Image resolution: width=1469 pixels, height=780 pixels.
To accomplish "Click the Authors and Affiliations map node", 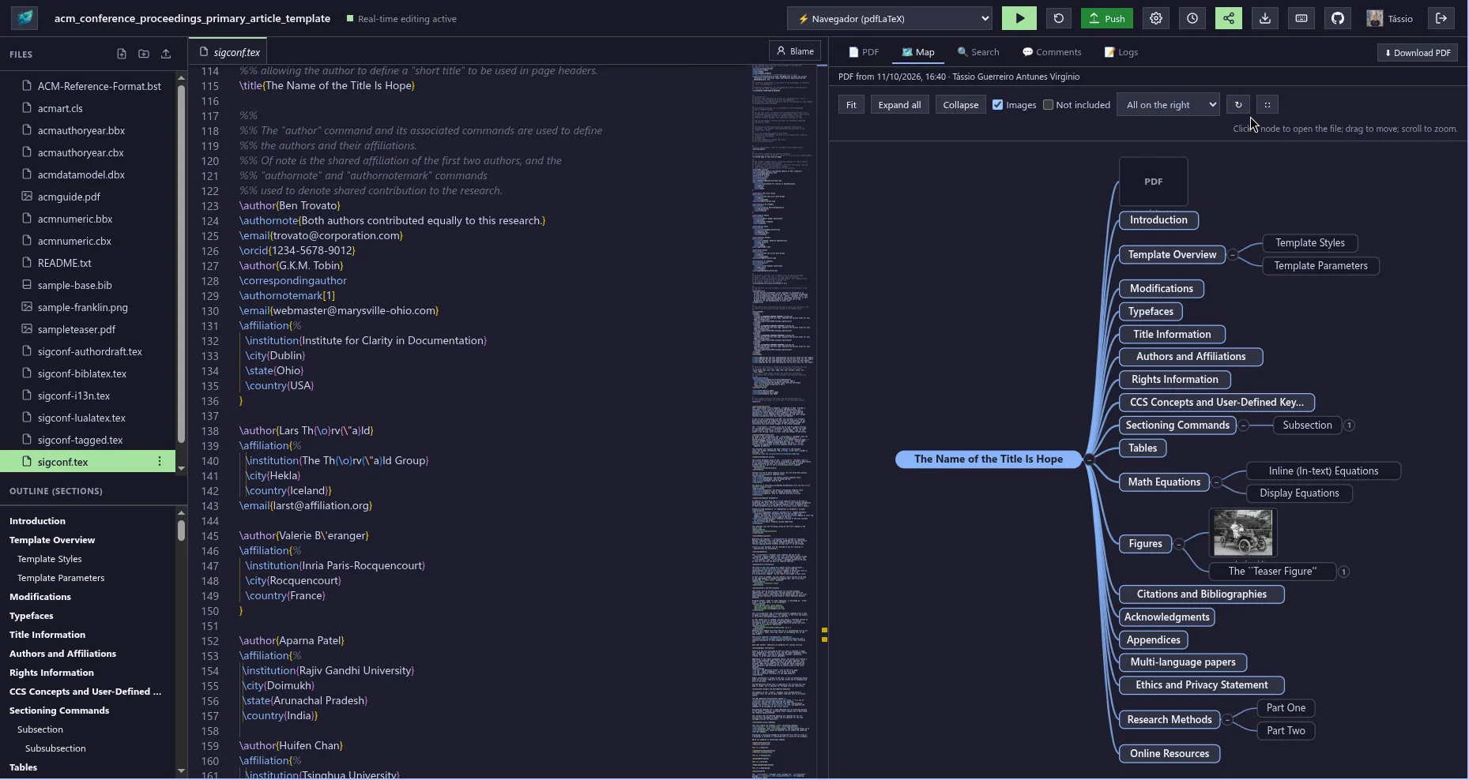I will click(1191, 356).
